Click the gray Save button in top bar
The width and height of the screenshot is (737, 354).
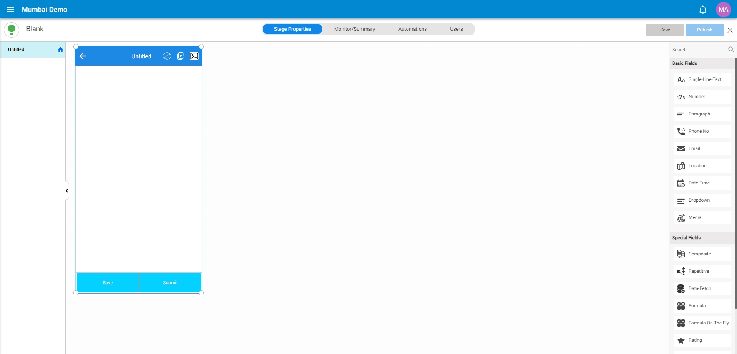click(665, 30)
